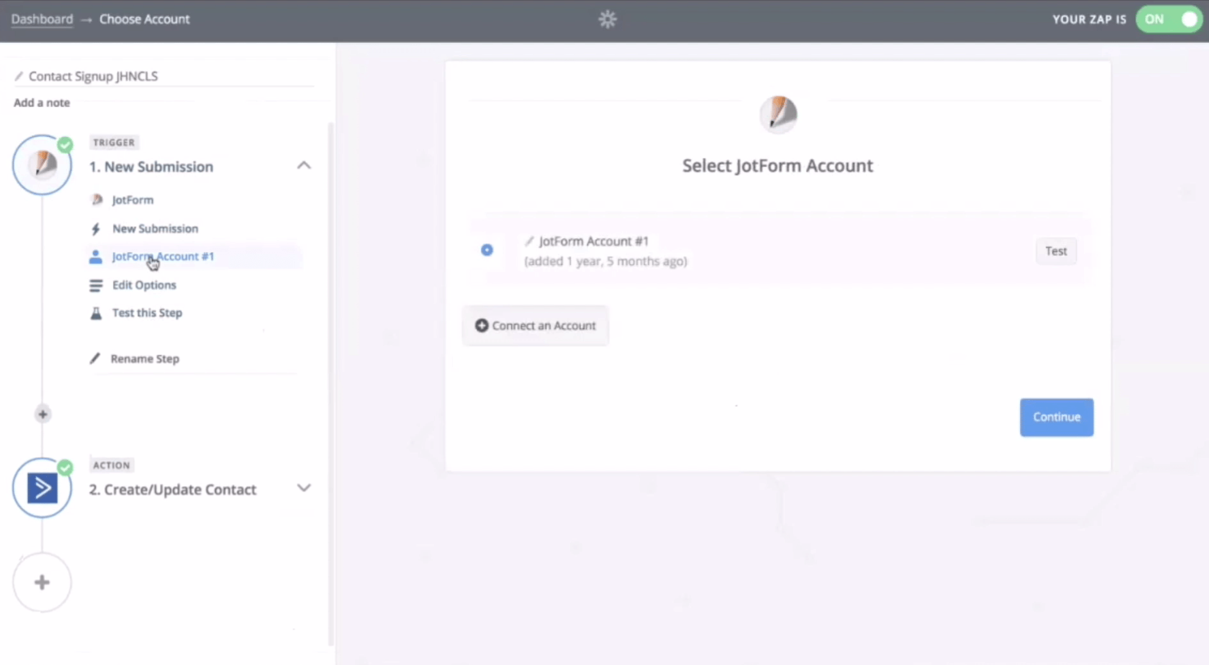Click '(added 1 year, 5 months ago)' text

click(x=605, y=262)
